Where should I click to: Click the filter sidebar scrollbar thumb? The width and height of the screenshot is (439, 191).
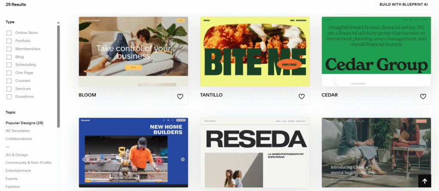pyautogui.click(x=58, y=76)
